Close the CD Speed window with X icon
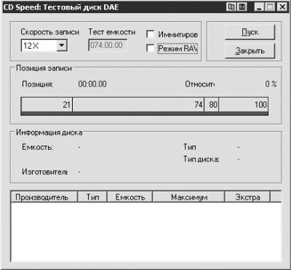 (x=282, y=7)
